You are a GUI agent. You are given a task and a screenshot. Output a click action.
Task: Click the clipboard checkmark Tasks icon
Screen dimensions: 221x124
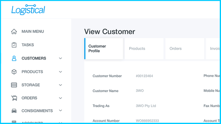(14, 45)
